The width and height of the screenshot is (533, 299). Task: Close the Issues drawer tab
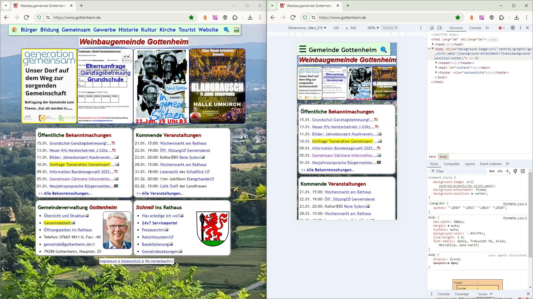[x=491, y=294]
